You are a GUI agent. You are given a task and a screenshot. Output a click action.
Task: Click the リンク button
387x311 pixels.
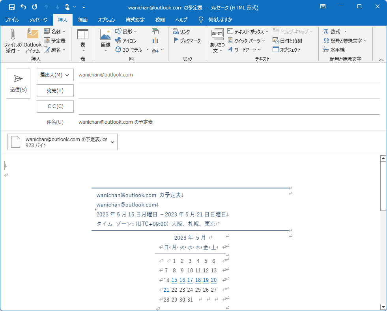pyautogui.click(x=181, y=32)
